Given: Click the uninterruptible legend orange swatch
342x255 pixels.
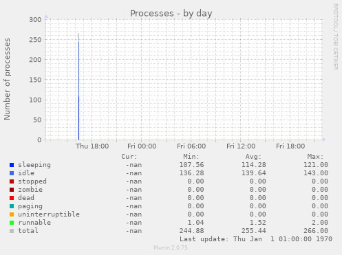Looking at the screenshot, I should (x=12, y=214).
